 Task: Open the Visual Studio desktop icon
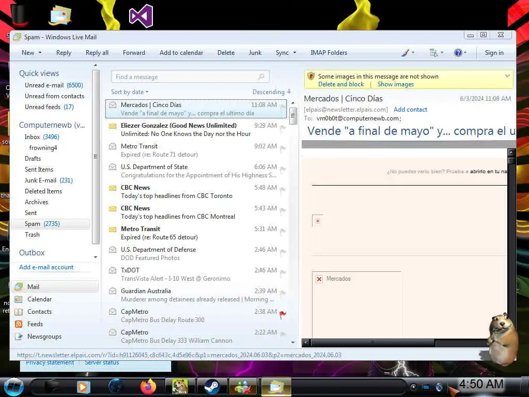pos(141,16)
